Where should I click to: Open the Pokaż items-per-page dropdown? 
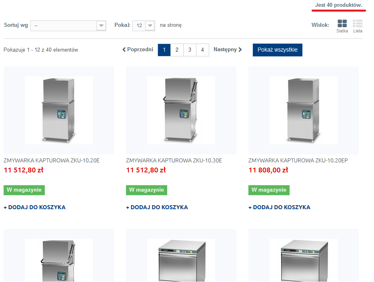click(x=144, y=26)
